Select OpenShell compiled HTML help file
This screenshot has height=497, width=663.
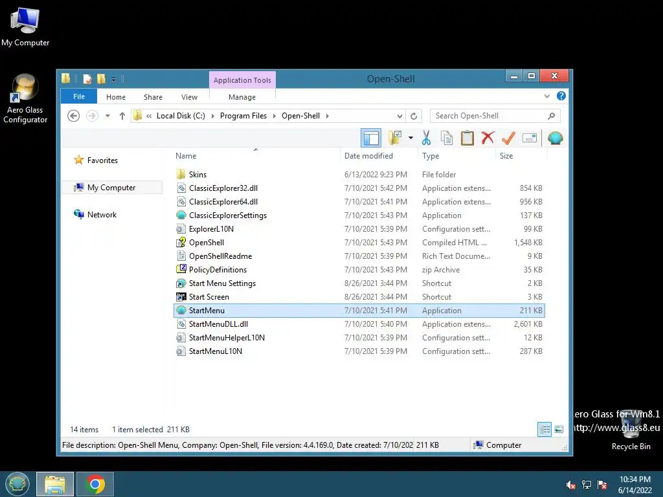(x=359, y=242)
